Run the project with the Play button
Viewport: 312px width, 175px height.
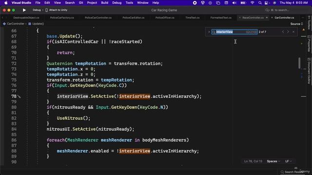coord(24,10)
